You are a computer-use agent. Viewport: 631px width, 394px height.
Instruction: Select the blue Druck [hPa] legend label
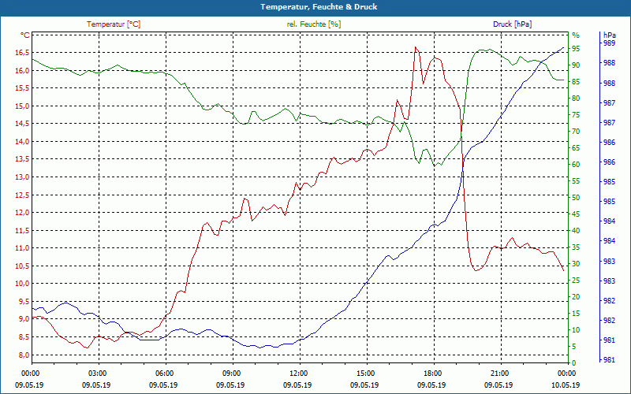click(512, 24)
